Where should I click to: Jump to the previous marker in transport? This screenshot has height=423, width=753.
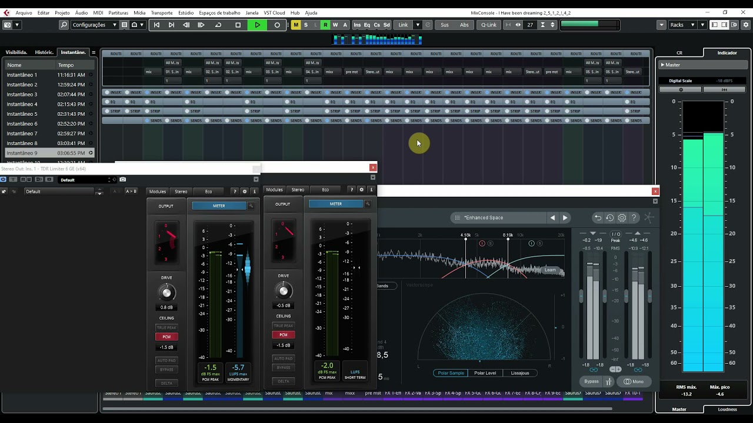pos(156,25)
